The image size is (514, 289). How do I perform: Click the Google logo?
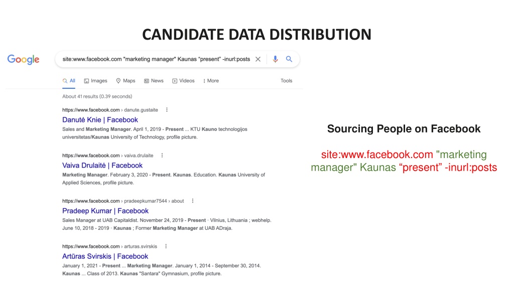point(23,59)
